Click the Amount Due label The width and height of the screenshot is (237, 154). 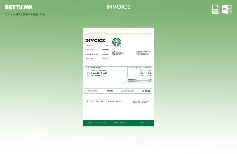tap(127, 91)
